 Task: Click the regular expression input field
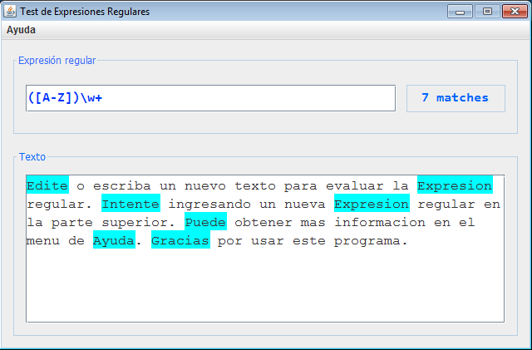pyautogui.click(x=210, y=98)
